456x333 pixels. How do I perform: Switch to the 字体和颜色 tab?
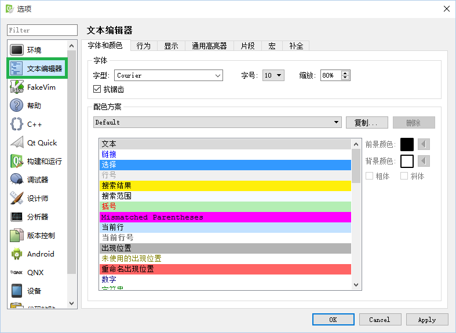(105, 45)
